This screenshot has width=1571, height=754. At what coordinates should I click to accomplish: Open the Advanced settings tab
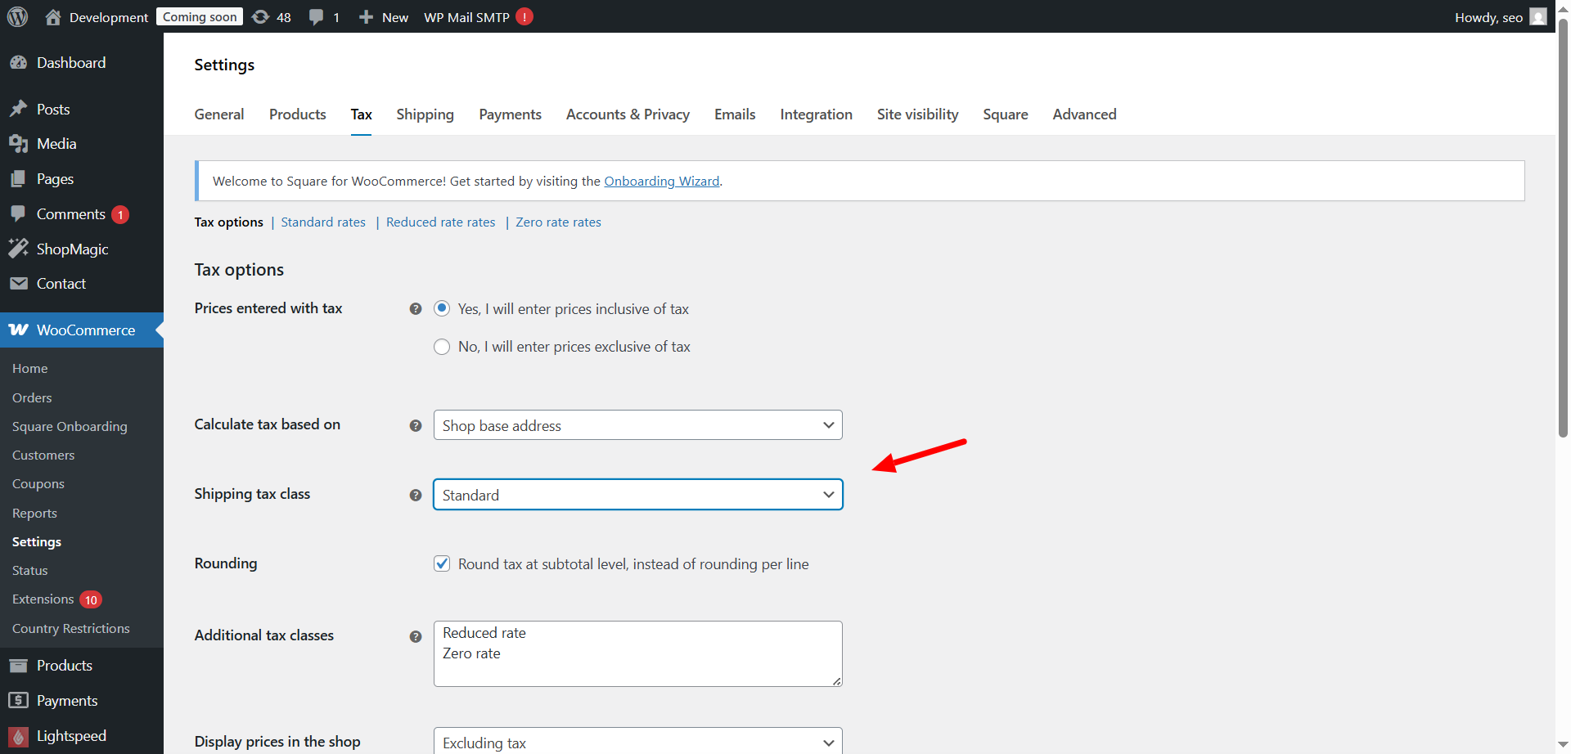click(x=1085, y=114)
